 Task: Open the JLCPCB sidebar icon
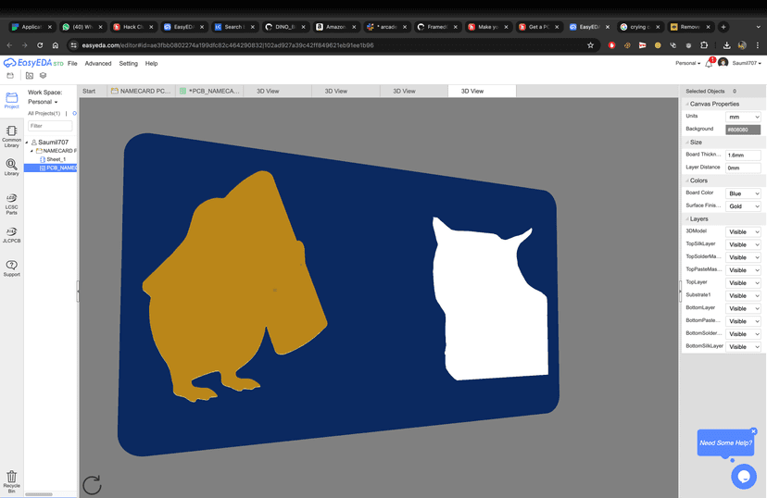pos(11,235)
